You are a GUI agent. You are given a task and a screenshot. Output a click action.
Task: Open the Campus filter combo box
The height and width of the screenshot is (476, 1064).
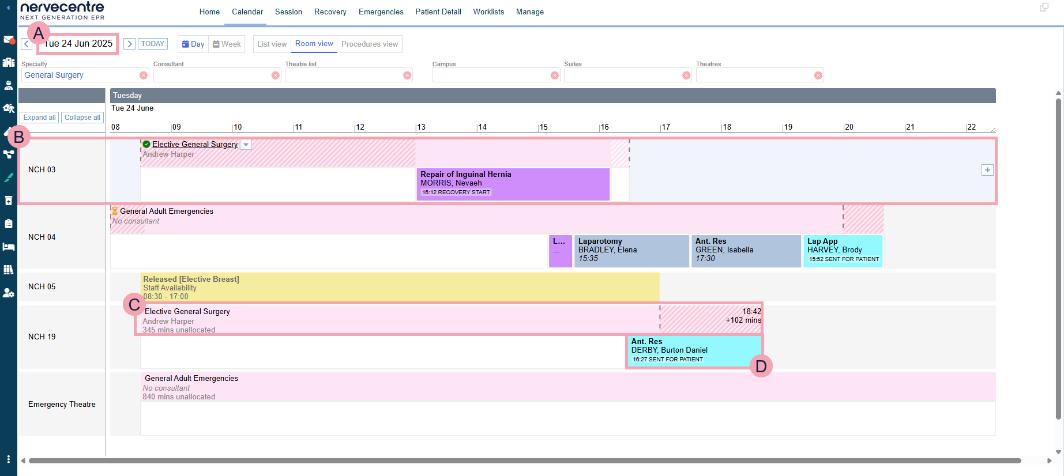(490, 75)
